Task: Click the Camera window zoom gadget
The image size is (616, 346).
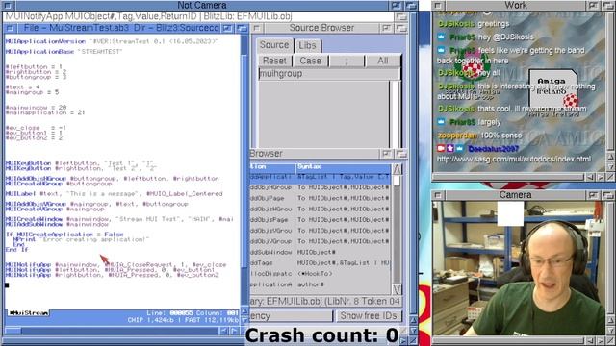Action: pos(593,195)
